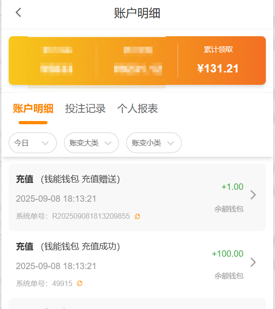Expand the 今日 date filter dropdown
This screenshot has height=309, width=275.
click(32, 143)
